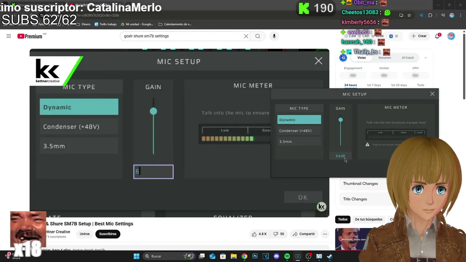The image size is (466, 262).
Task: Open OBS Studio from the taskbar
Action: tap(308, 256)
